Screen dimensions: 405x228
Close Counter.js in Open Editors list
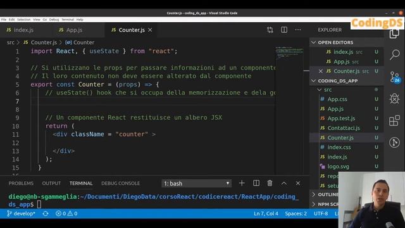tap(321, 71)
